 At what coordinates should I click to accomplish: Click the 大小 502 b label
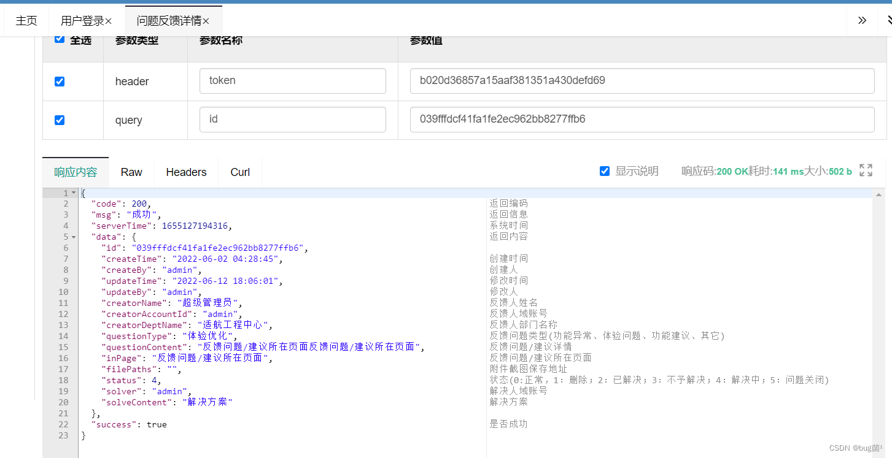click(x=828, y=172)
